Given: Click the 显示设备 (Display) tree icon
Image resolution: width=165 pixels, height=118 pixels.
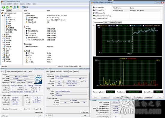Looking at the screenshot, I should coord(4,41).
